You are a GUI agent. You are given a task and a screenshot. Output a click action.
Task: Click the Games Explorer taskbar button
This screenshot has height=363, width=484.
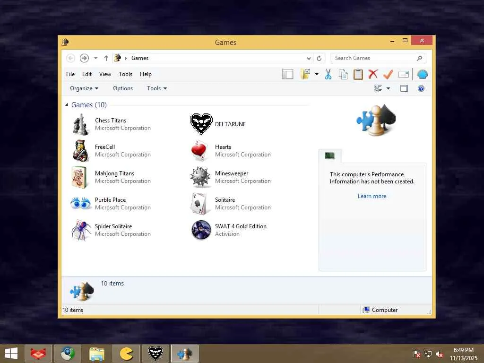[x=185, y=354]
